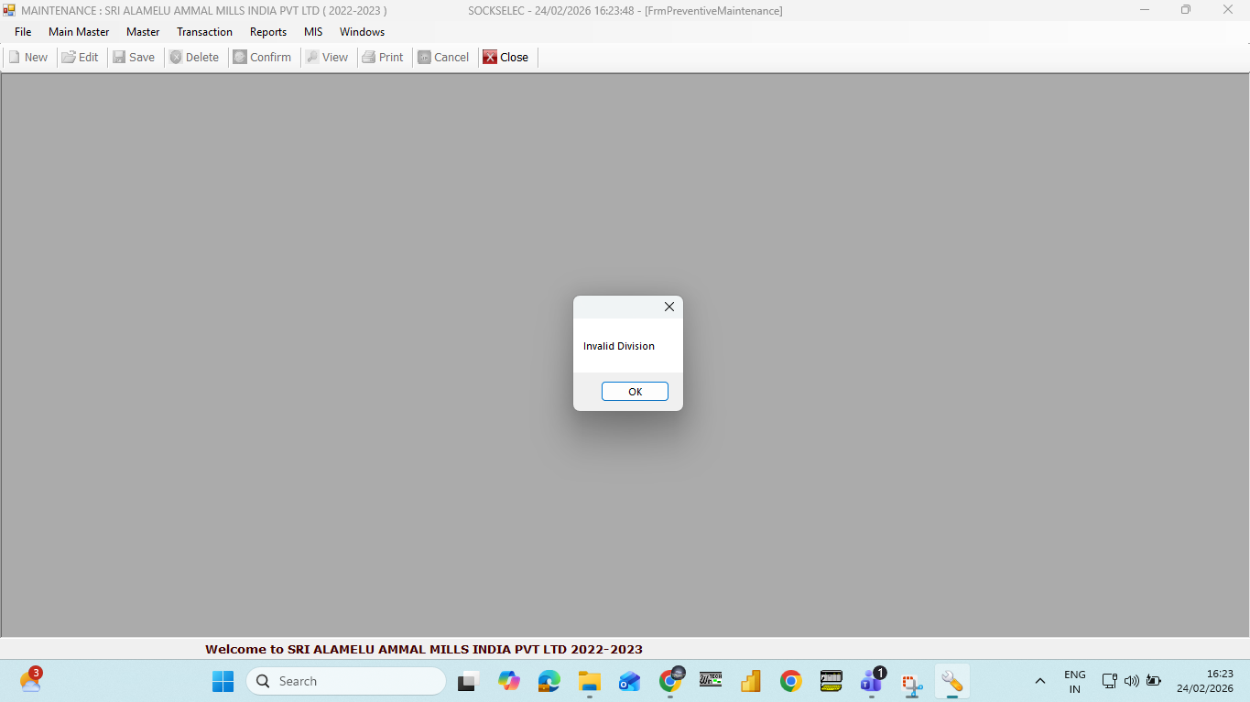Click the Windows taskbar Search box

[346, 681]
